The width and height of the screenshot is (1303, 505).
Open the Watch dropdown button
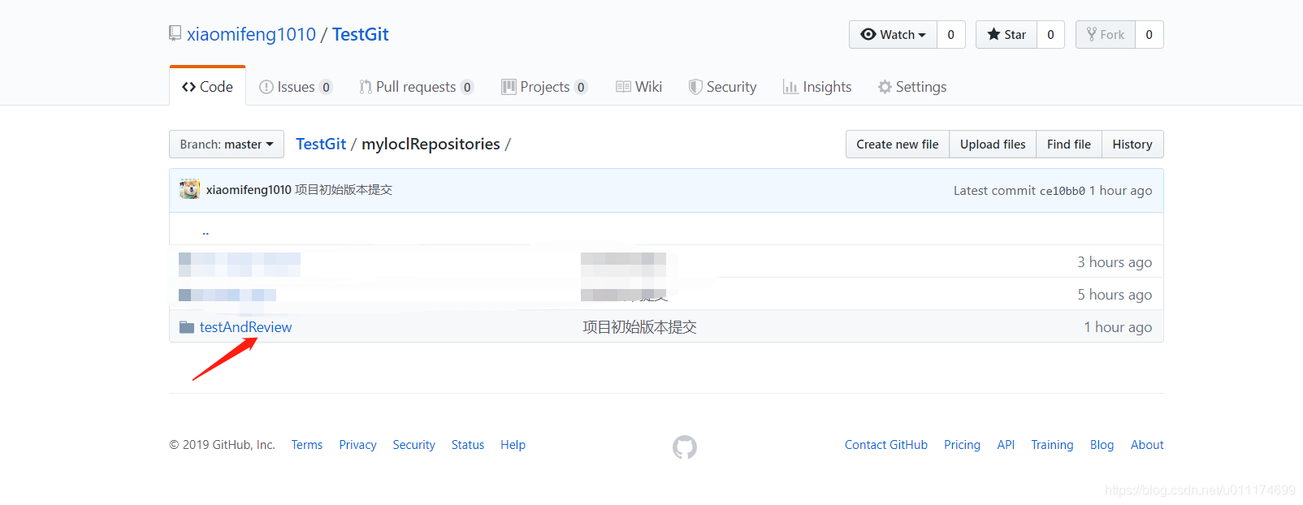click(893, 34)
